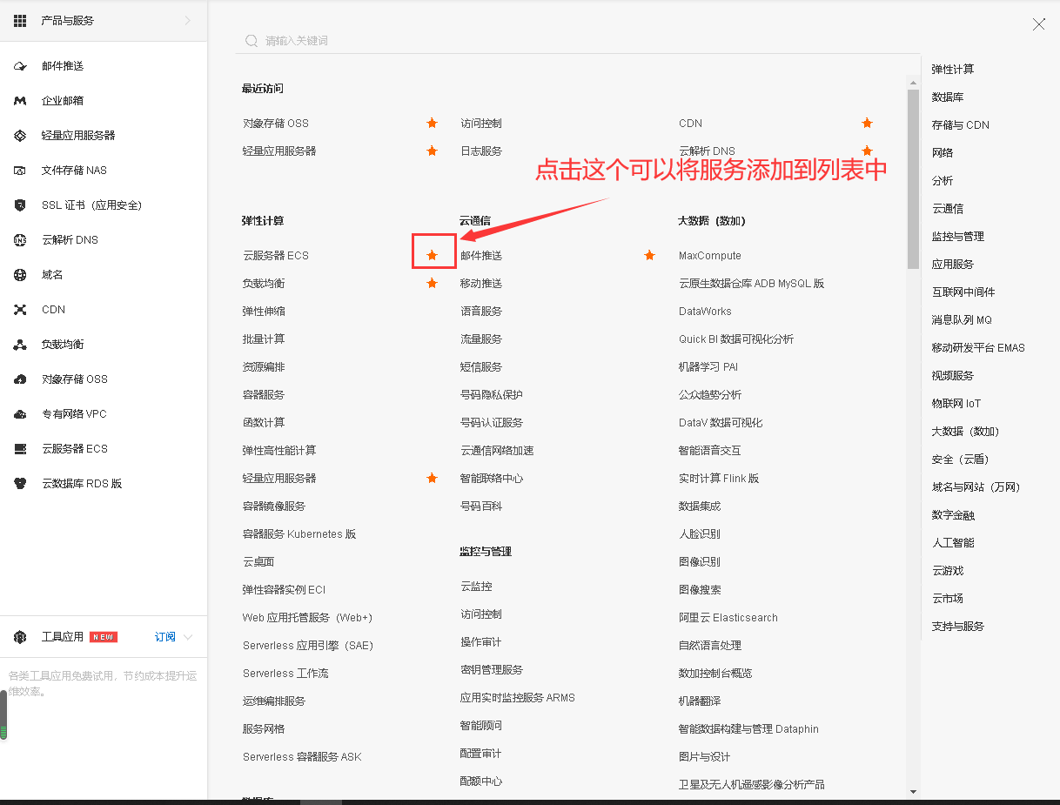
Task: Click the 企业邮箱 sidebar icon
Action: (x=20, y=101)
